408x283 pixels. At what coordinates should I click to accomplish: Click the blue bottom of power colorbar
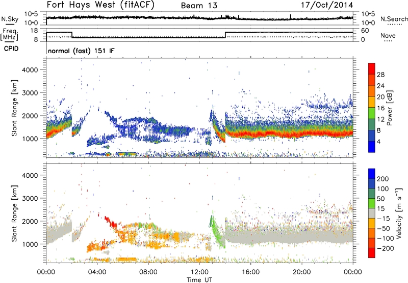pyautogui.click(x=372, y=147)
